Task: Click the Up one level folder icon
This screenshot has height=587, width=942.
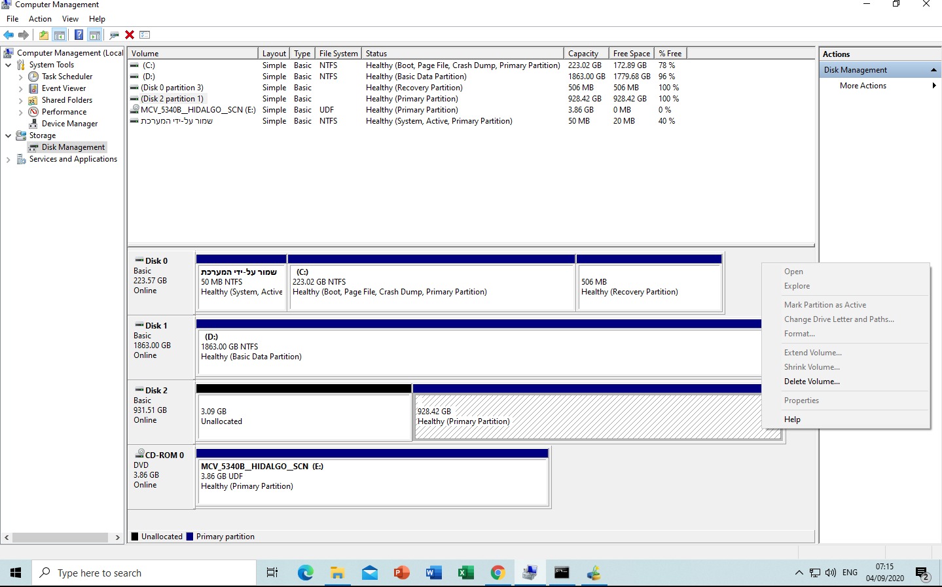Action: point(44,35)
